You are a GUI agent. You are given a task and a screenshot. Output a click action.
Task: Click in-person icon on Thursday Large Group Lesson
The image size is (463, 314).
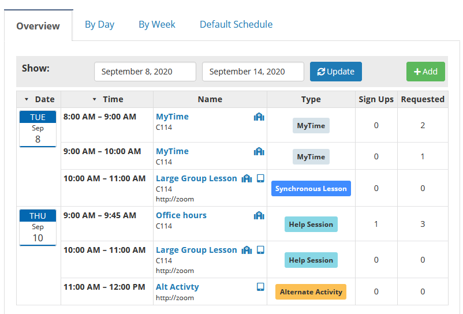(x=247, y=250)
